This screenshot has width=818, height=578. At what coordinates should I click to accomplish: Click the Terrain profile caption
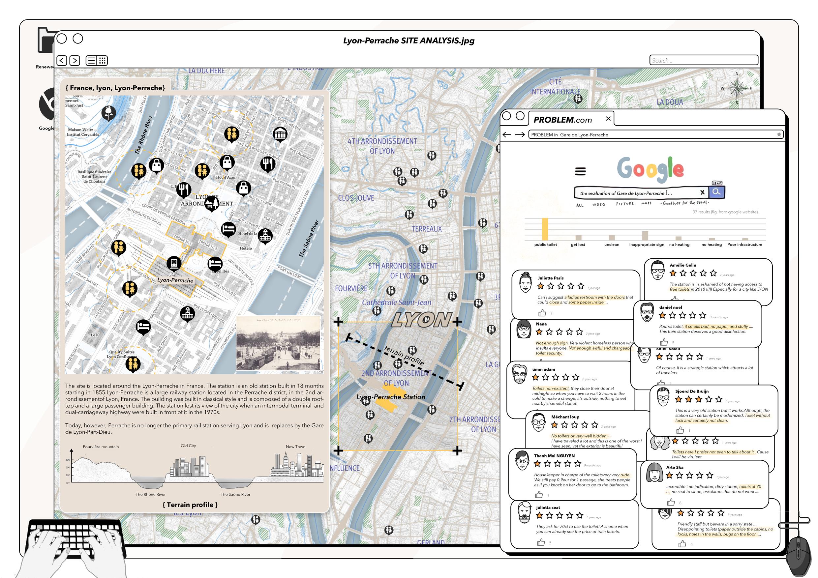[190, 505]
